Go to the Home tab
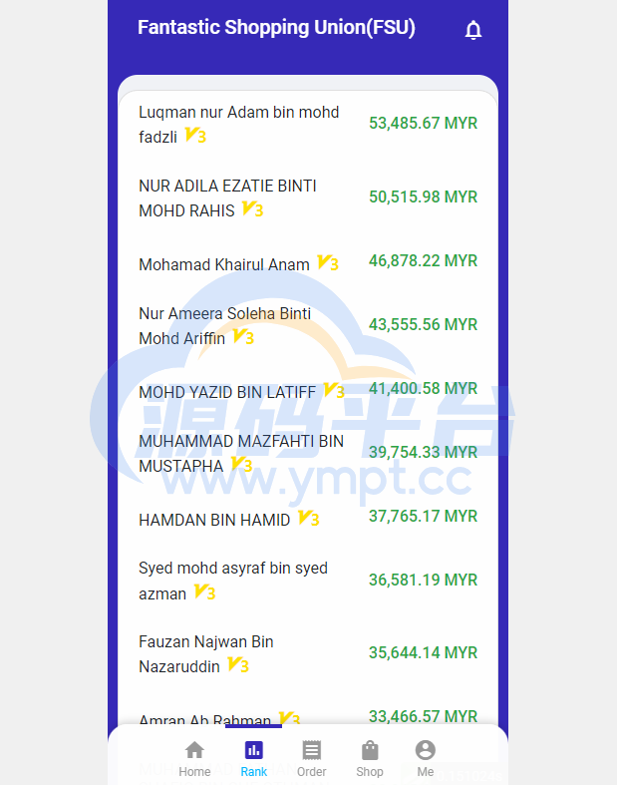 point(194,758)
